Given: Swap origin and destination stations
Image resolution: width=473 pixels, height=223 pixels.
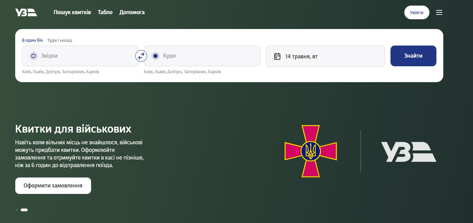Looking at the screenshot, I should 141,56.
